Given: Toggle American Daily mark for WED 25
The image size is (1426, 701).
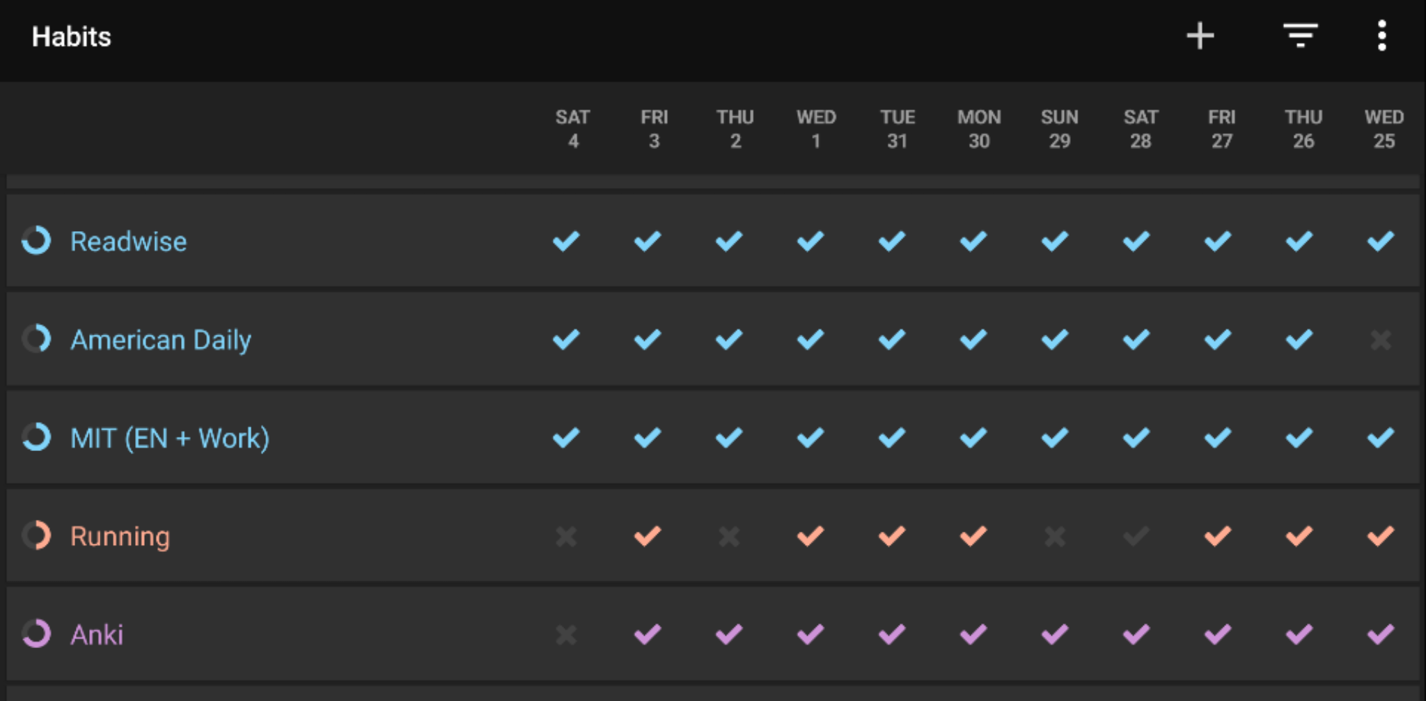Looking at the screenshot, I should tap(1381, 340).
